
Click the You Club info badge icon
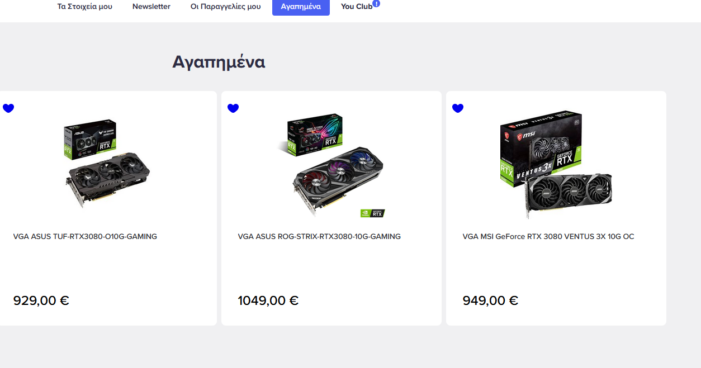click(x=376, y=3)
